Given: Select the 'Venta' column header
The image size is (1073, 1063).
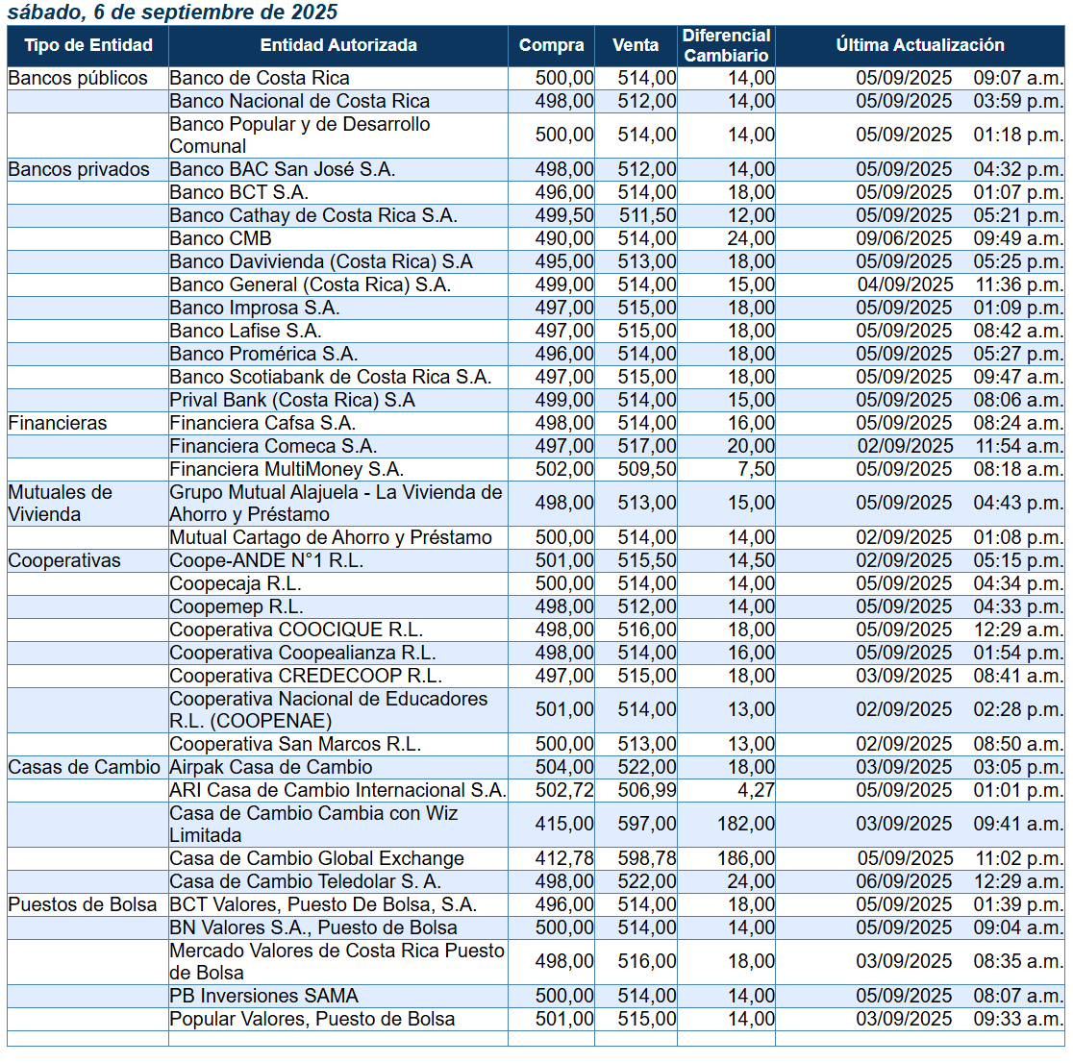Looking at the screenshot, I should tap(636, 46).
